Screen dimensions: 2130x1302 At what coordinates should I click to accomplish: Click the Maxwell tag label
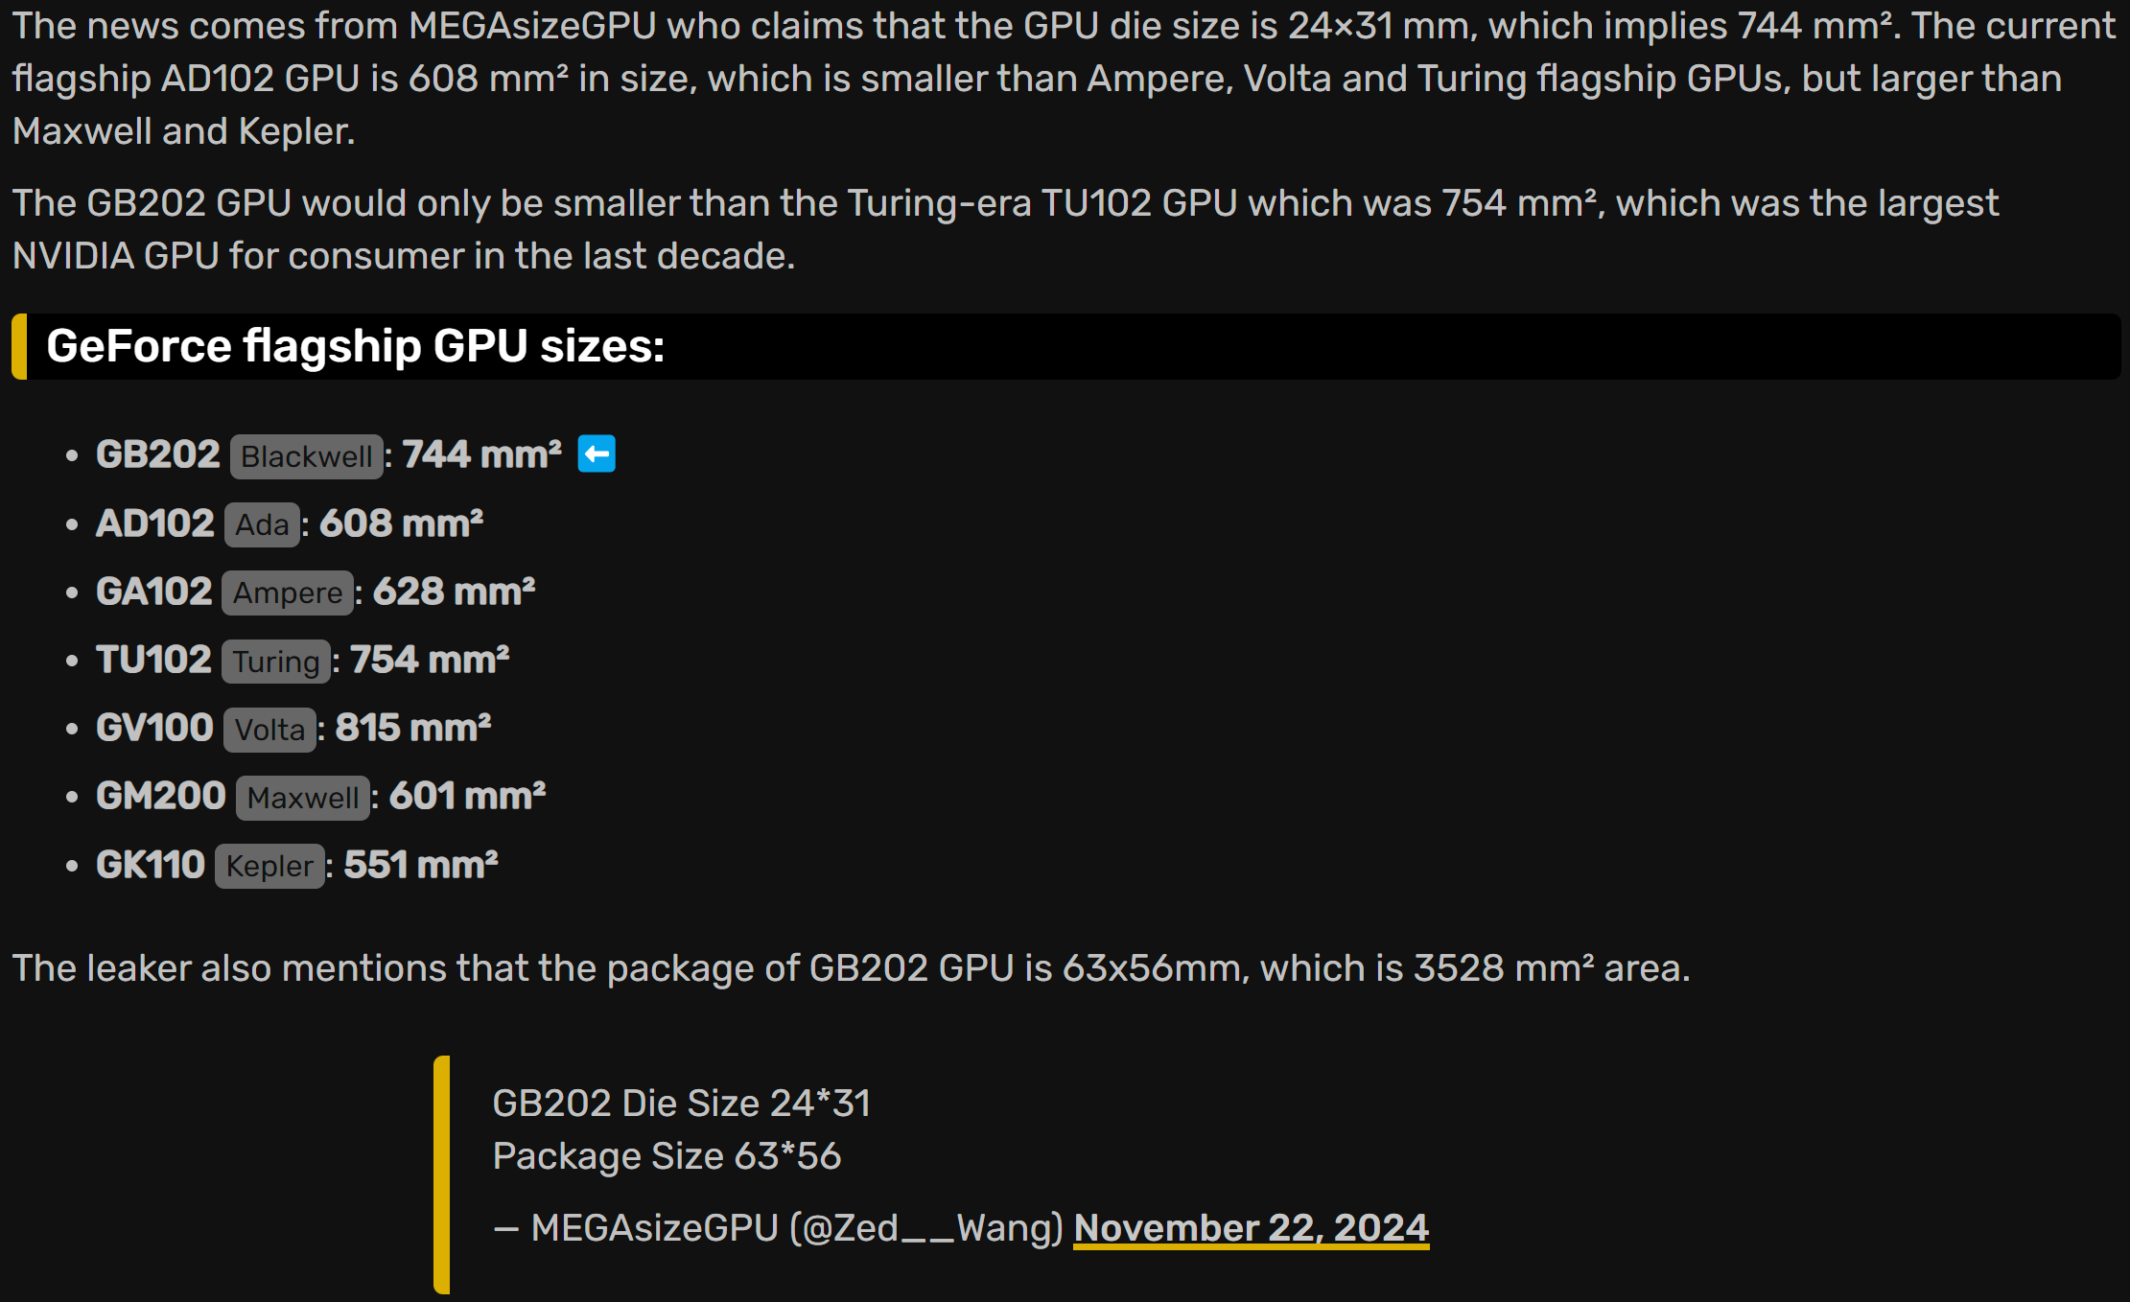302,798
